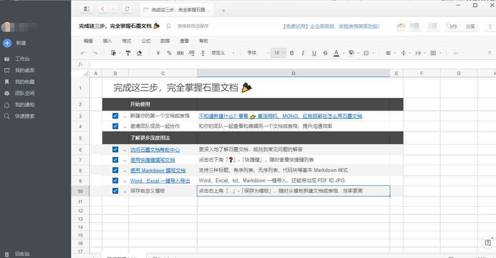The height and width of the screenshot is (258, 496).
Task: Open the 查看 menu
Action: tap(184, 41)
